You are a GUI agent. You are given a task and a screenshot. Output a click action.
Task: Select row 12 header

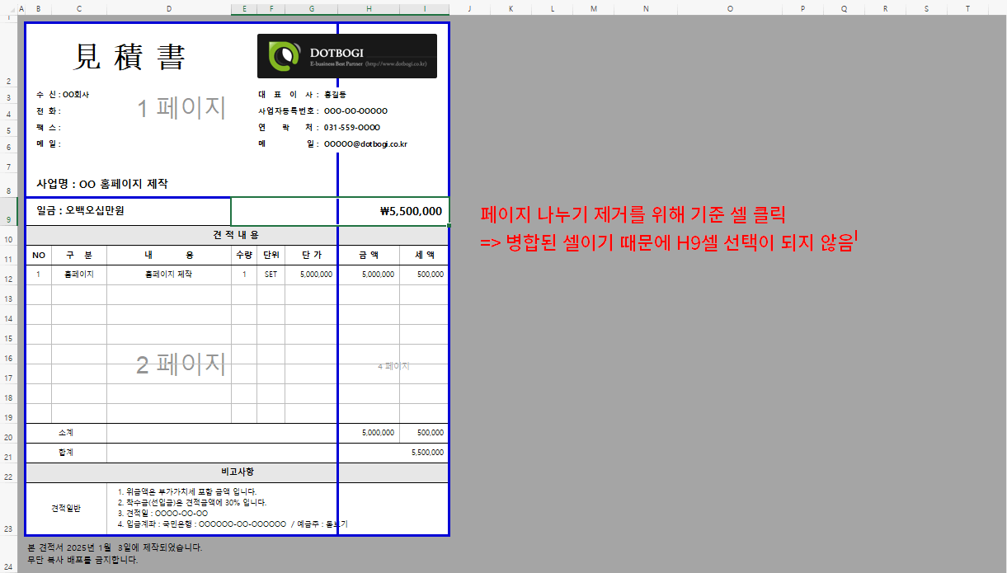(8, 275)
